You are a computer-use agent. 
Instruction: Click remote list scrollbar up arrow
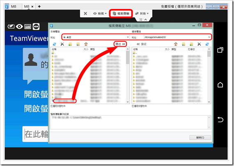coord(209,49)
